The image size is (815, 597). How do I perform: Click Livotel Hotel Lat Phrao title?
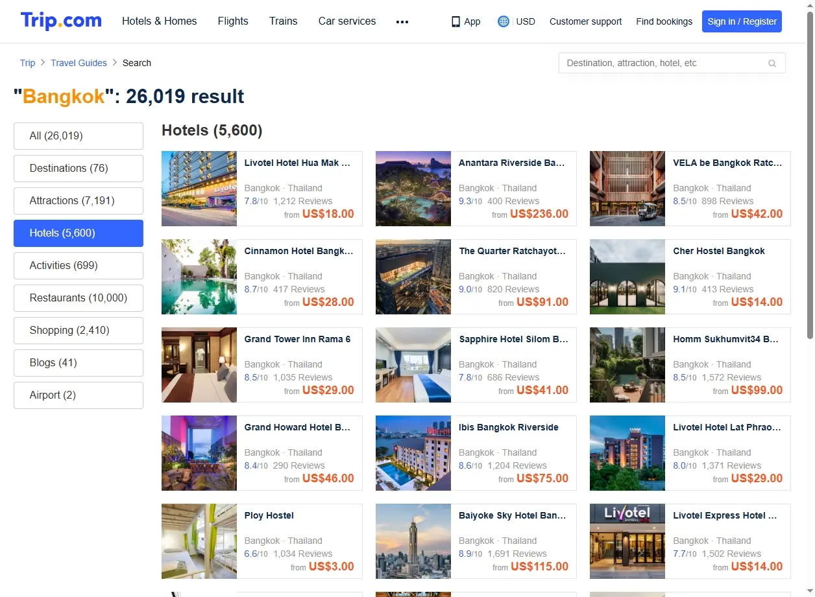pyautogui.click(x=727, y=427)
